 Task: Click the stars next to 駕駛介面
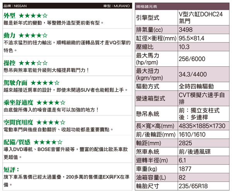44,83
